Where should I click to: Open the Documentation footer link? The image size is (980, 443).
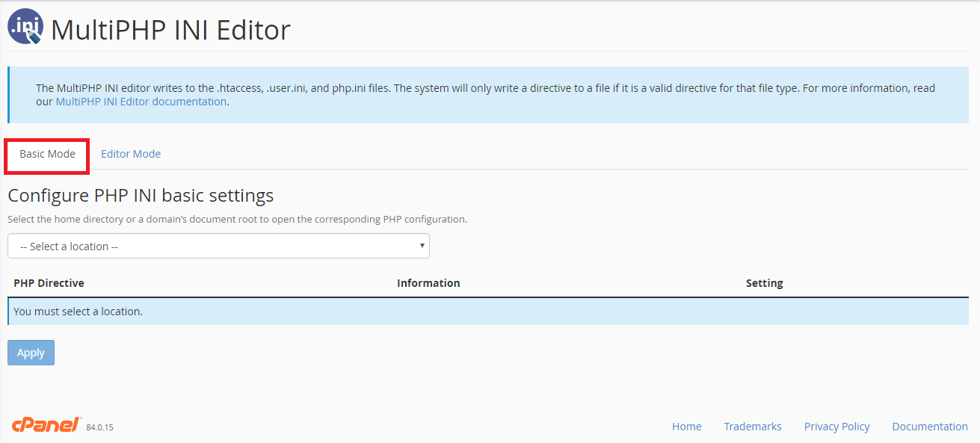[x=930, y=427]
